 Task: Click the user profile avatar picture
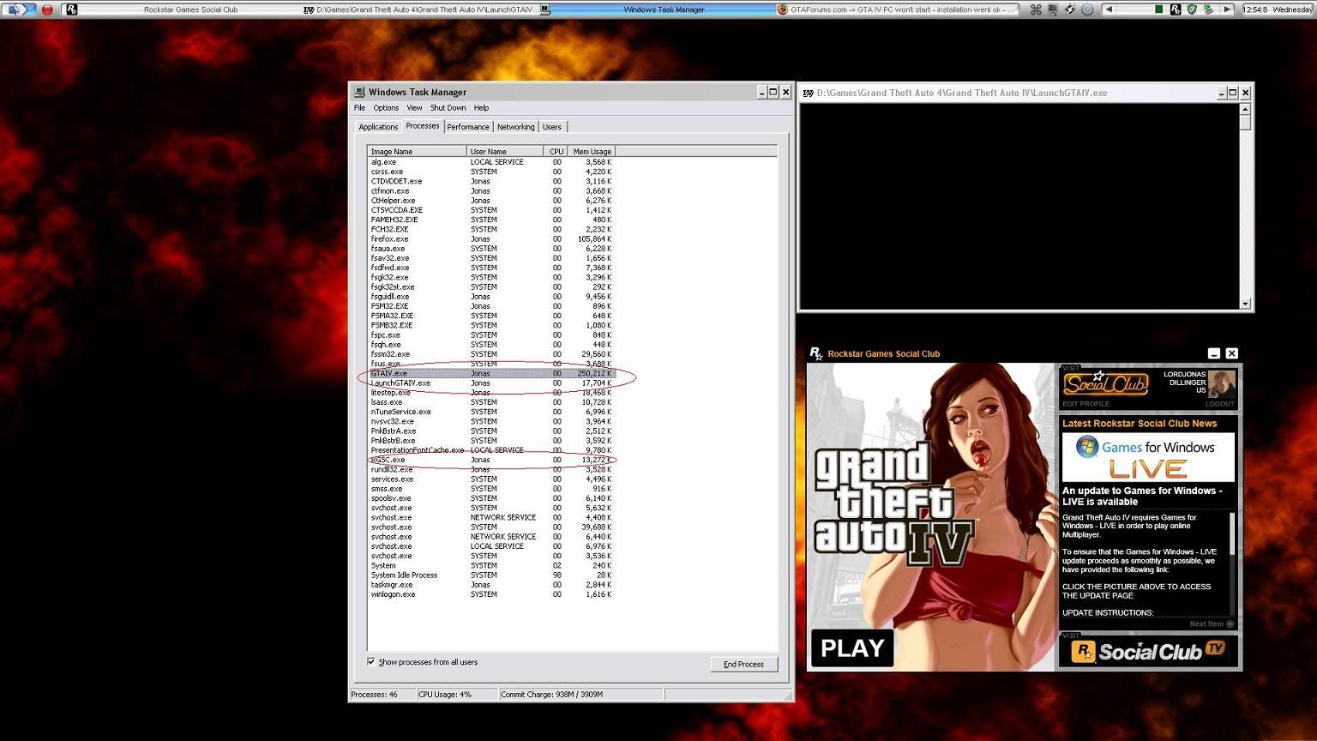(1221, 383)
